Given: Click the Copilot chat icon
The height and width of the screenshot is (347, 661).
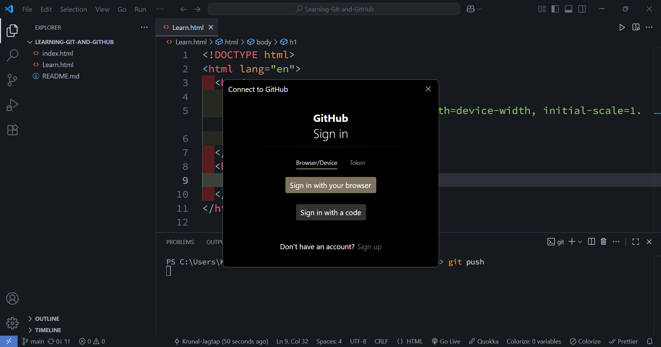Looking at the screenshot, I should (471, 9).
